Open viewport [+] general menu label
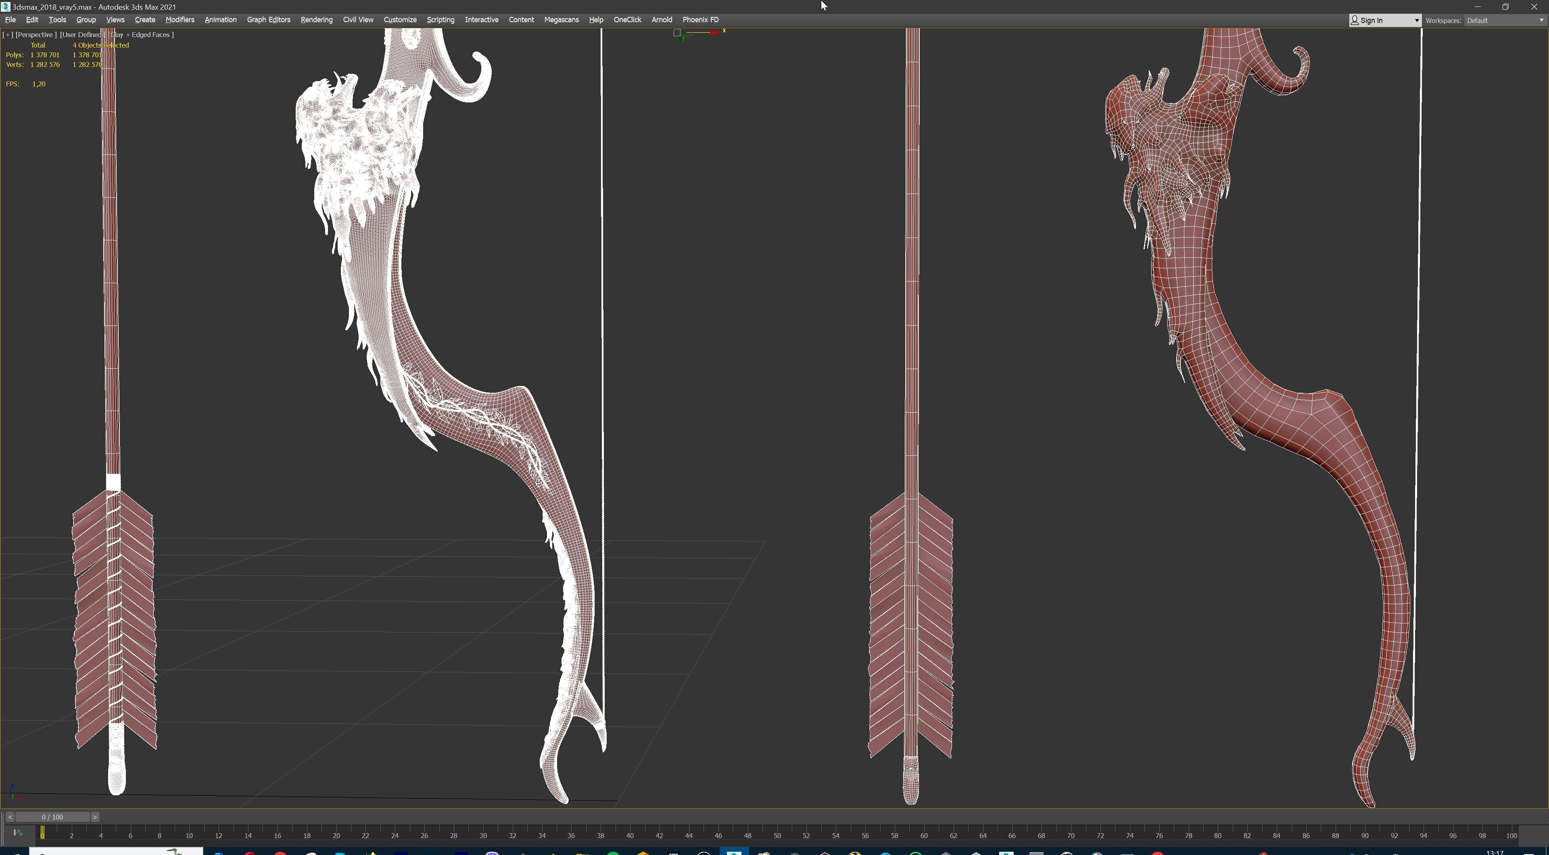 [8, 35]
